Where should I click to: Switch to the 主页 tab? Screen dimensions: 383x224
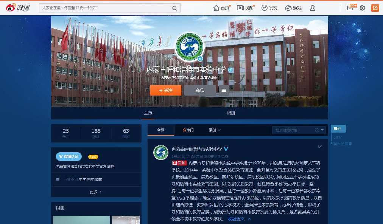tap(148, 113)
